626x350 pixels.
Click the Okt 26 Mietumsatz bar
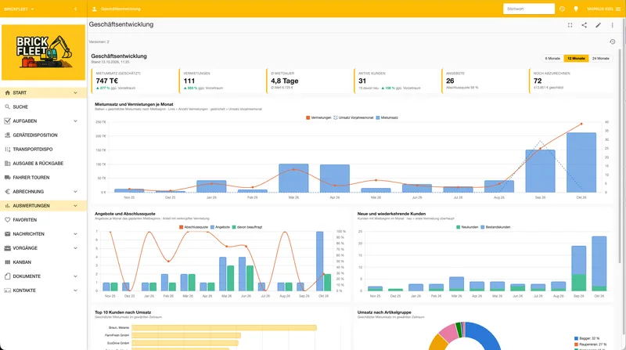(x=581, y=163)
